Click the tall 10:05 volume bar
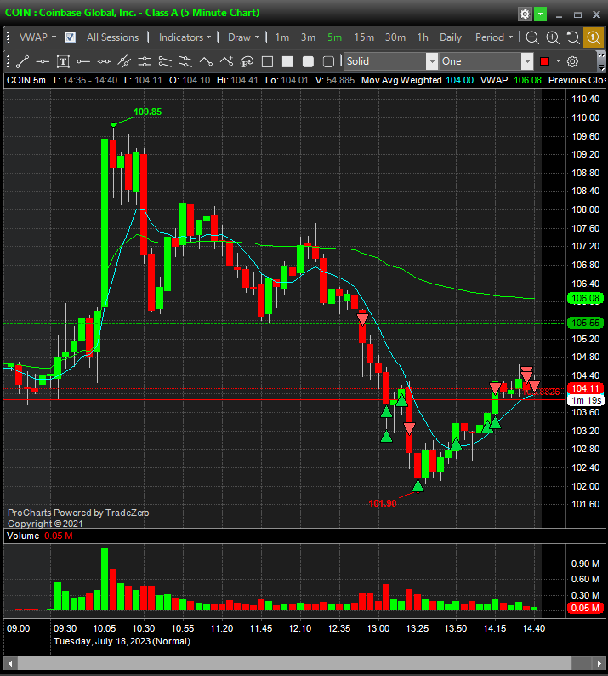The width and height of the screenshot is (608, 676). [105, 579]
